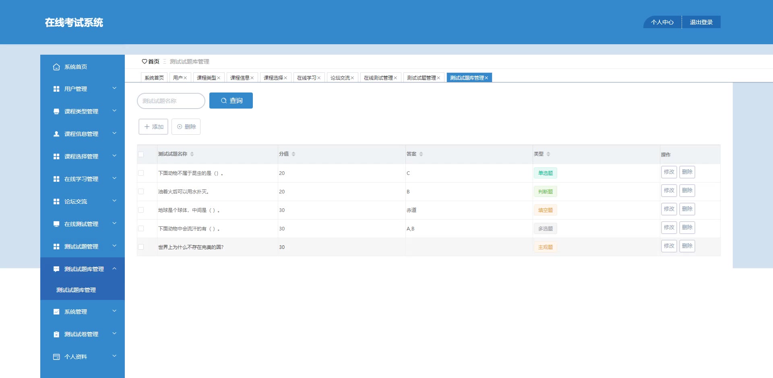Close the 在线测试管理 tab with its X
This screenshot has height=378, width=773.
pos(395,78)
